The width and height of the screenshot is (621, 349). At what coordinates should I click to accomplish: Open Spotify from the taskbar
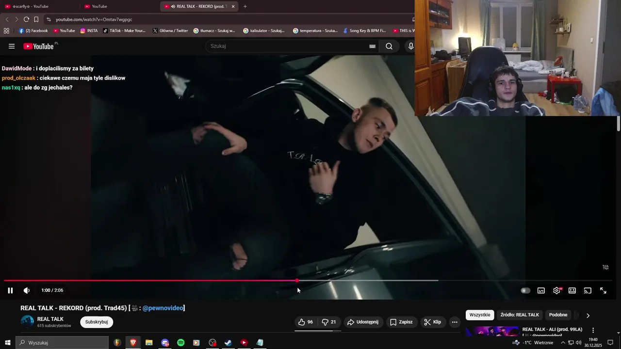[180, 343]
